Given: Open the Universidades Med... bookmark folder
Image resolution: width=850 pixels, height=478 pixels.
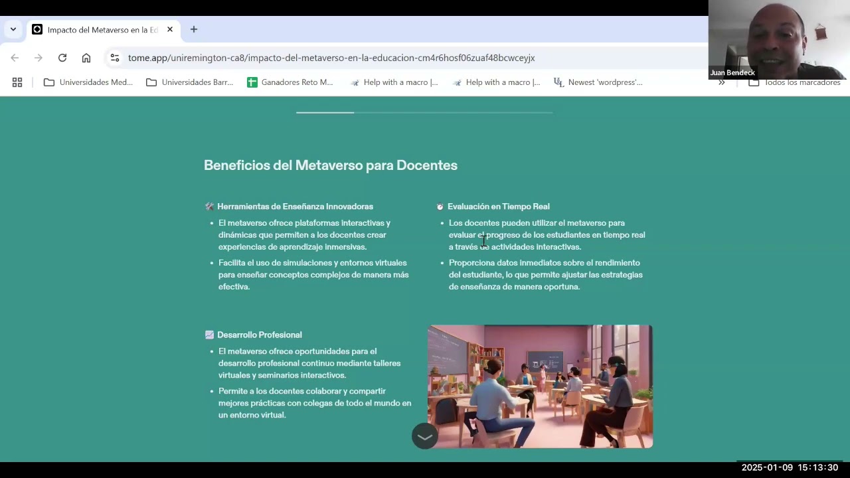Looking at the screenshot, I should (88, 82).
